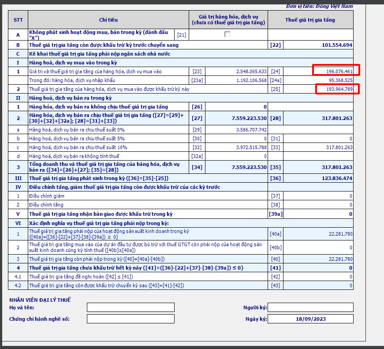Click the zero value in field [30]
The image size is (384, 349).
pyautogui.click(x=265, y=139)
